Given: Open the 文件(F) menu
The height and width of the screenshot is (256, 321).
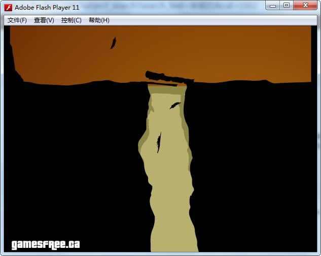Looking at the screenshot, I should pos(17,20).
